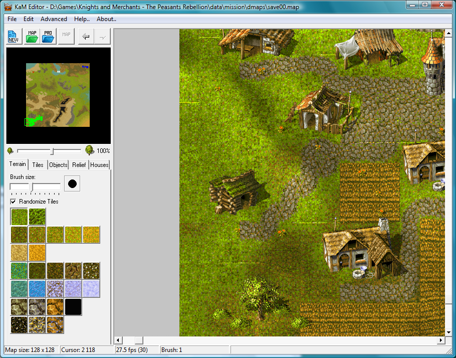This screenshot has height=358, width=456.
Task: Open a map file with the green MAP folder
Action: coord(32,37)
